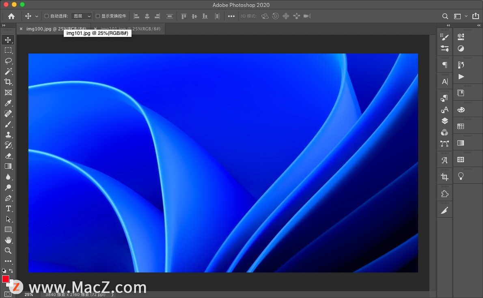The height and width of the screenshot is (298, 483).
Task: Select the Hand tool
Action: pyautogui.click(x=8, y=240)
